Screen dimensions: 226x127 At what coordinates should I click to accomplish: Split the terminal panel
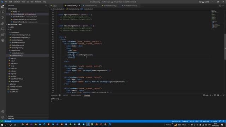pyautogui.click(x=215, y=95)
